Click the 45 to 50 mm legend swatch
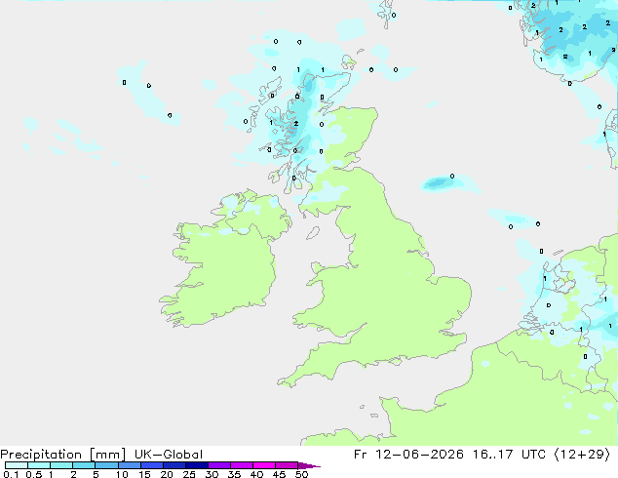Image resolution: width=618 pixels, height=478 pixels. point(287,465)
